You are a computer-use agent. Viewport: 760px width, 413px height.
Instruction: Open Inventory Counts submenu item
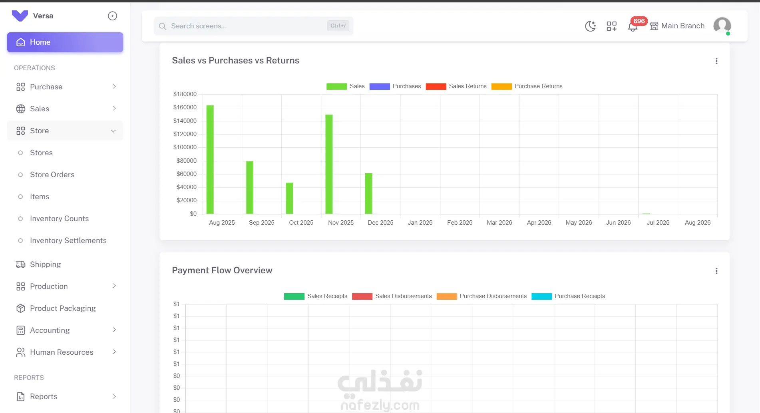(59, 219)
